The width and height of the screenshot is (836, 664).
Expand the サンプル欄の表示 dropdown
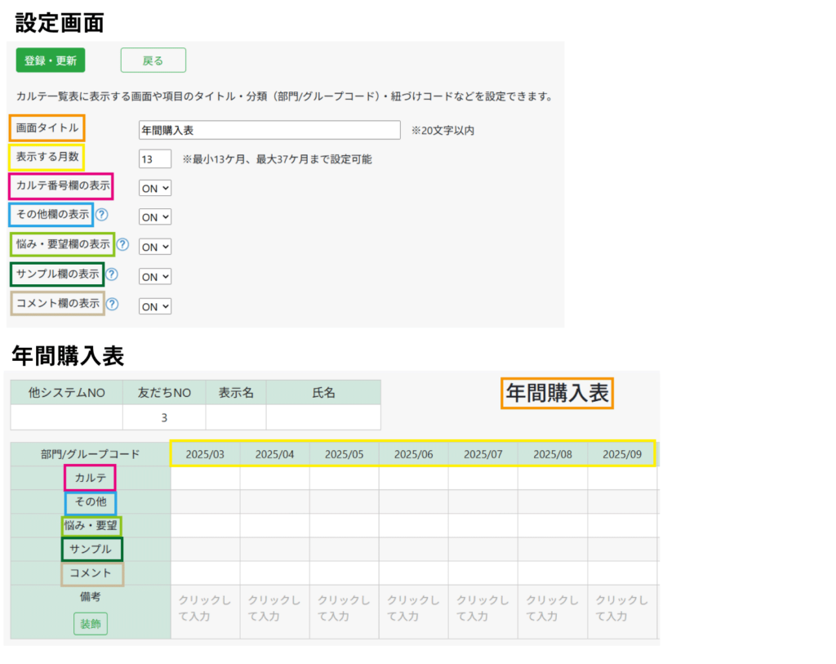(x=155, y=277)
